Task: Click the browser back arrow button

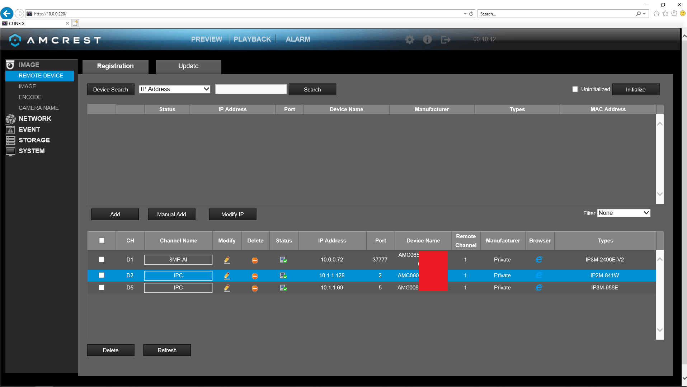Action: (x=7, y=14)
